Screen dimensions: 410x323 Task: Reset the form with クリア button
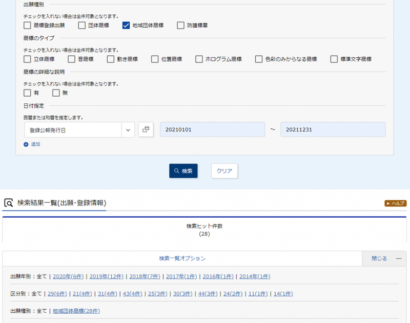point(224,171)
